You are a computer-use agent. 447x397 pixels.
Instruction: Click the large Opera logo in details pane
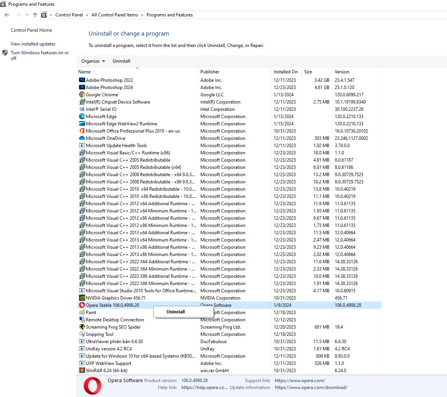(92, 386)
